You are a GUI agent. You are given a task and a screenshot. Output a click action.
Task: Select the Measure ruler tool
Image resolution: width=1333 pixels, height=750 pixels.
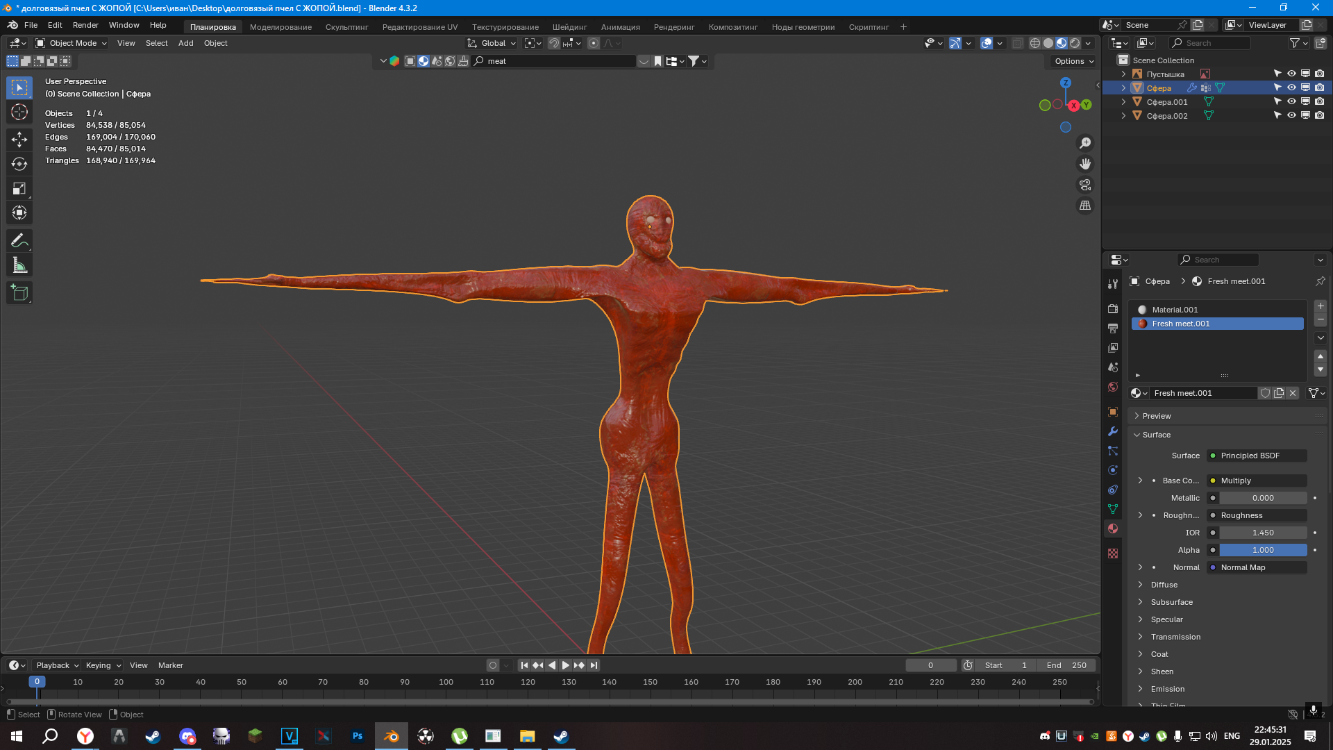tap(19, 265)
